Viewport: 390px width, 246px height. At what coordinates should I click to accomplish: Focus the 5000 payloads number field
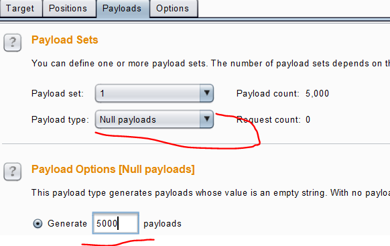click(x=116, y=223)
